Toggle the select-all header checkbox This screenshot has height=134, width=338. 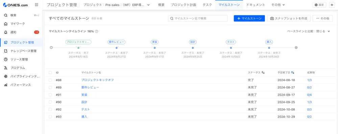[50, 72]
